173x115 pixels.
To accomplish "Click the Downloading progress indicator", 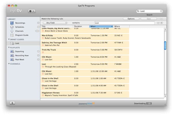I will pos(149,104).
